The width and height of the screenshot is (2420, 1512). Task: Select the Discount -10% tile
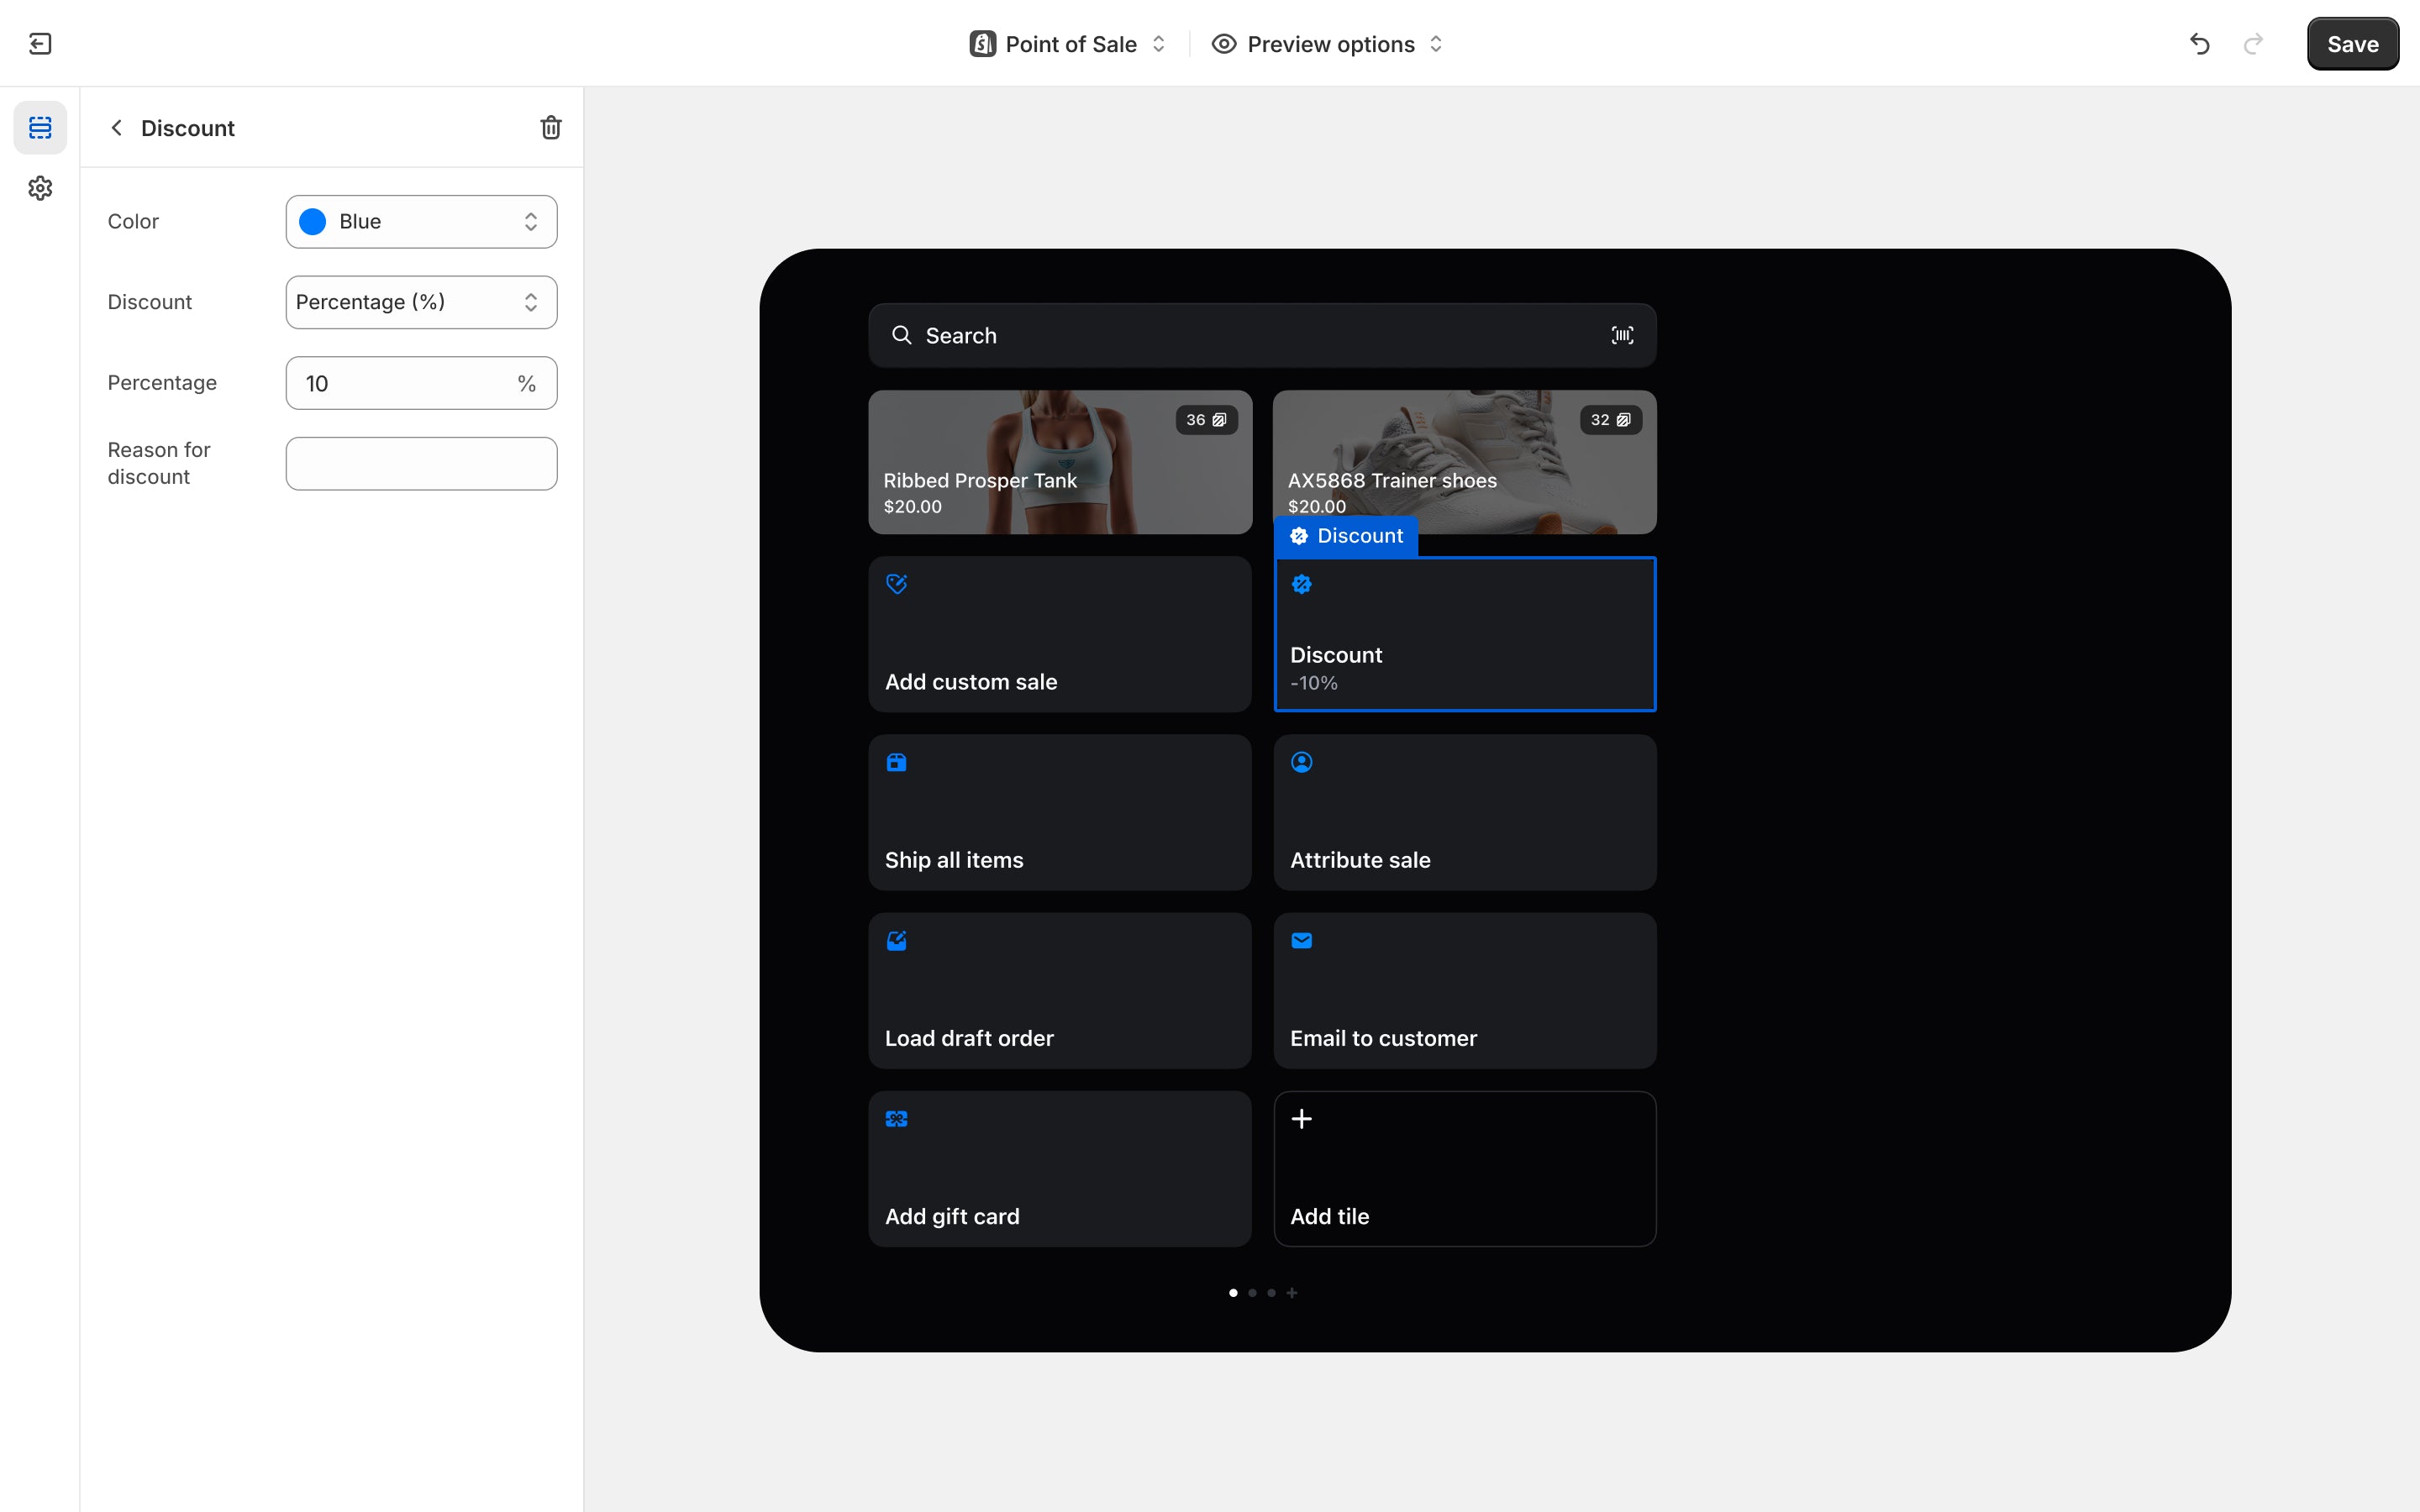(x=1465, y=634)
